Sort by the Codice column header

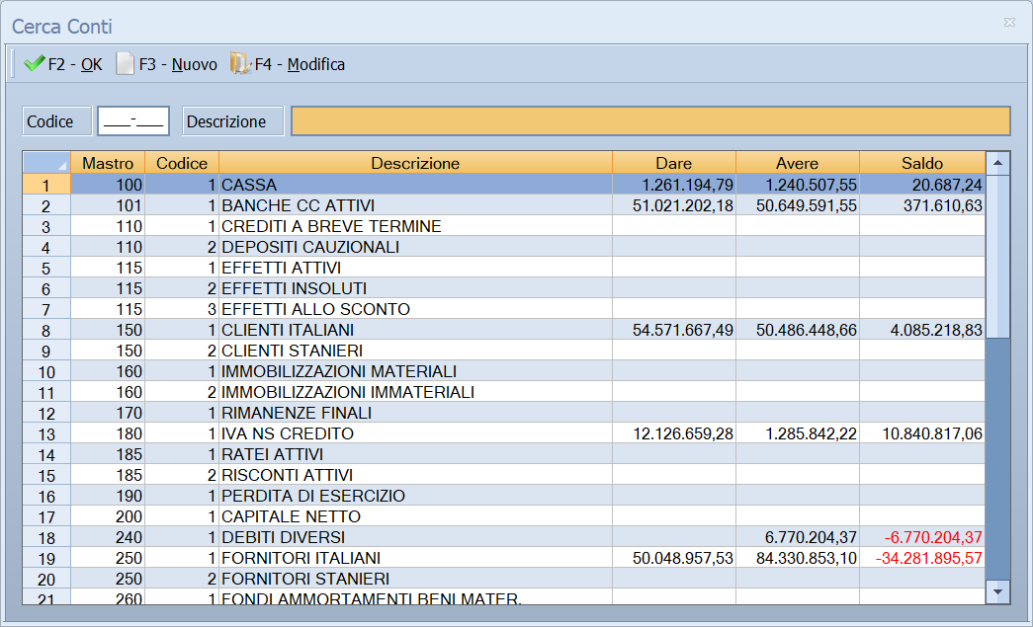click(182, 163)
